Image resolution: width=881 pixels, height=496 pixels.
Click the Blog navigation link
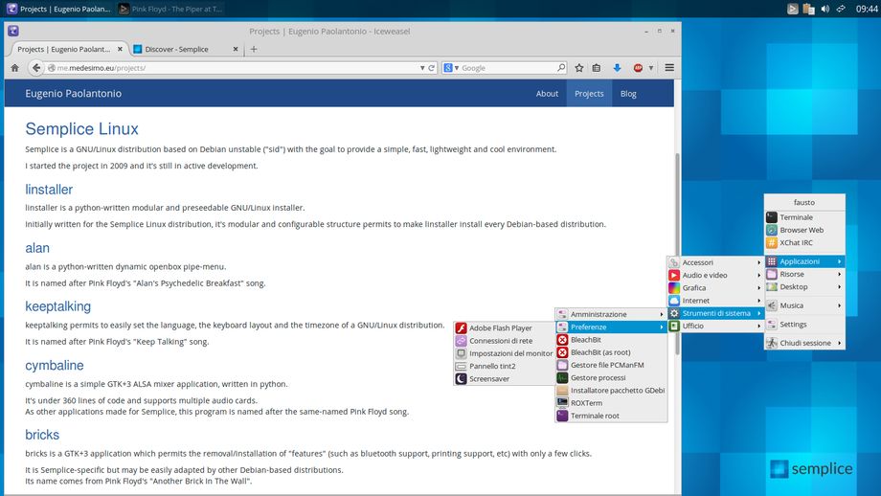click(x=628, y=94)
